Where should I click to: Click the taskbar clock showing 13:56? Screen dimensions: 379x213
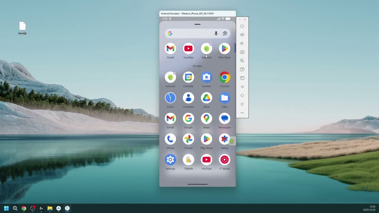click(369, 208)
